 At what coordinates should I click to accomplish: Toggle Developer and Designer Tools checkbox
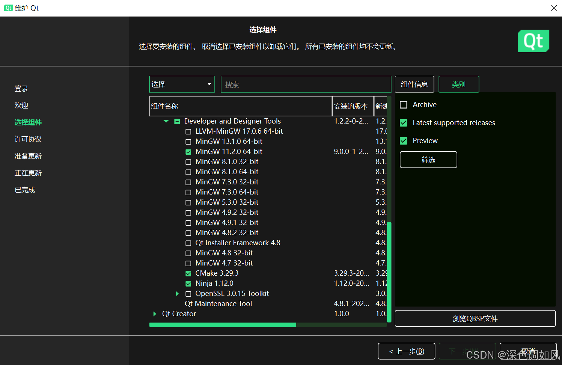tap(177, 121)
